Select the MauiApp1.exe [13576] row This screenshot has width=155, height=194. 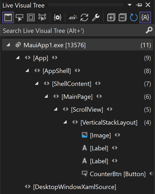pos(77,45)
